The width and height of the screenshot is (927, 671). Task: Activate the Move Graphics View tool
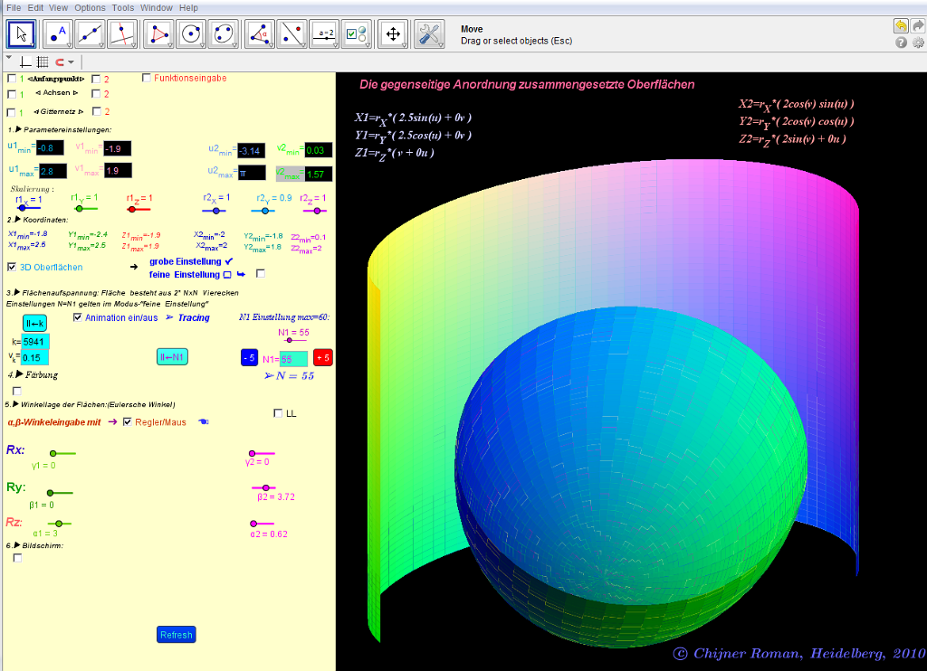393,34
